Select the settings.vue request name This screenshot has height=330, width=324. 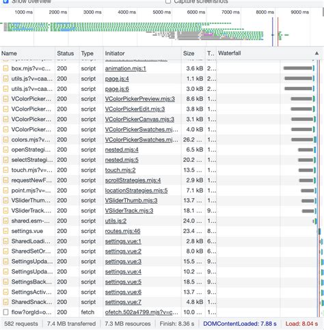(x=27, y=231)
